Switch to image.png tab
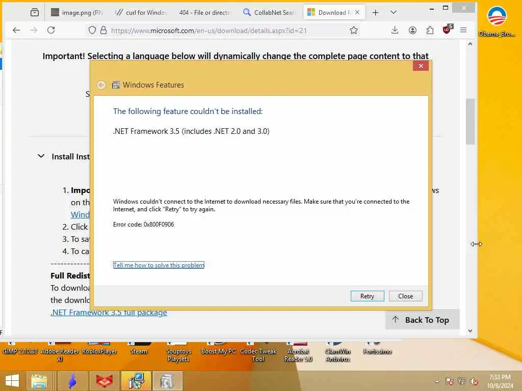Screen dimensions: 522x391 [x=77, y=13]
